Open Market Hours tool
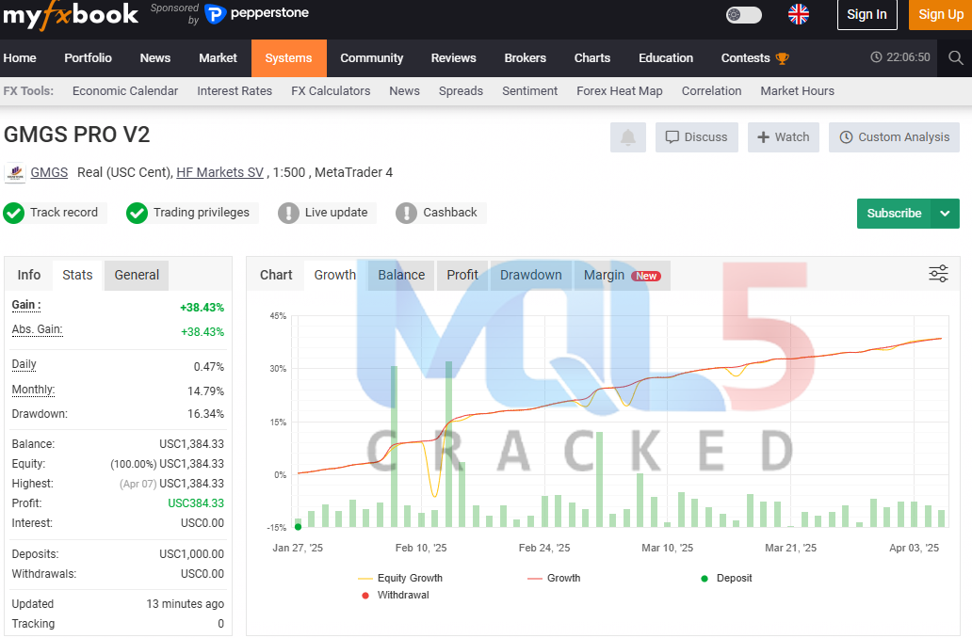 coord(797,91)
